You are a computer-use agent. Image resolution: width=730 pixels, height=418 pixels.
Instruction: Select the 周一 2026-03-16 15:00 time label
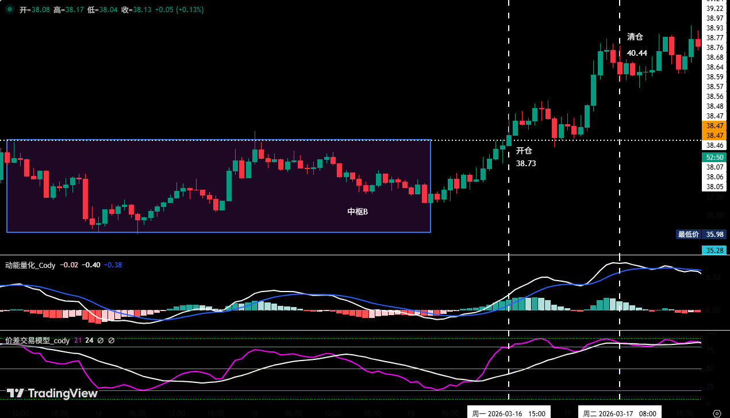tap(509, 413)
